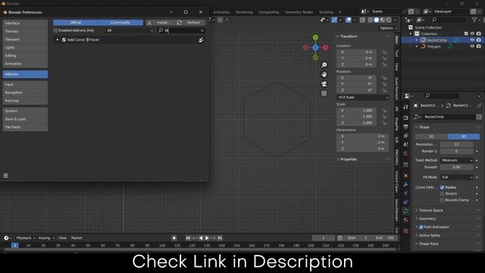Screen dimensions: 485x273
Task: Expand the Texture Space panel
Action: tap(430, 211)
